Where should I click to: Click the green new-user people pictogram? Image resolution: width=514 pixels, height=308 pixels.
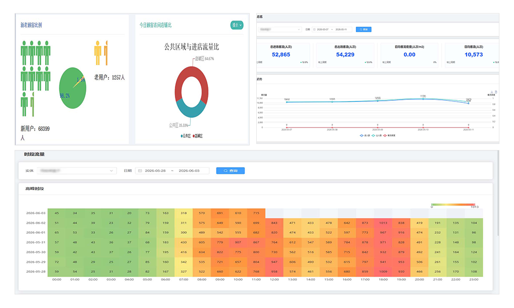(x=35, y=79)
